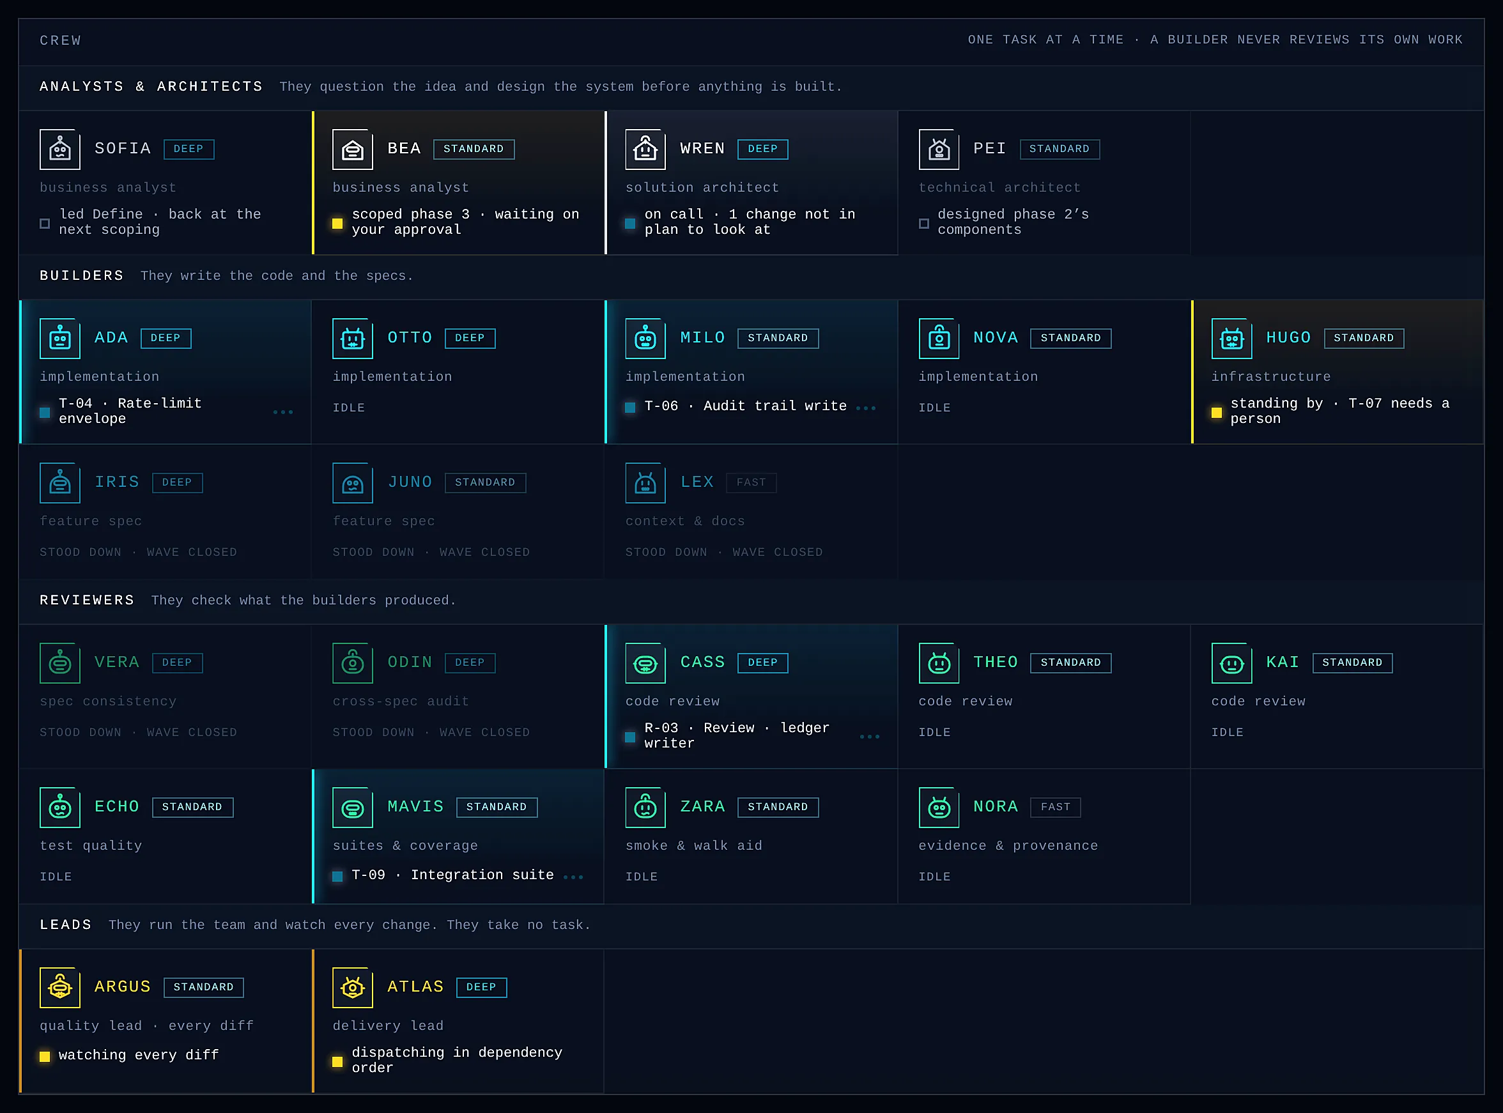Select the Echo test quality card name
The height and width of the screenshot is (1113, 1503).
117,806
